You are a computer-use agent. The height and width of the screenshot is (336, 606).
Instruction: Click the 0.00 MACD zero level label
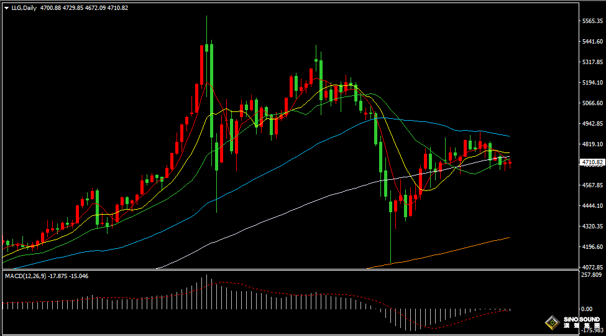click(x=586, y=309)
